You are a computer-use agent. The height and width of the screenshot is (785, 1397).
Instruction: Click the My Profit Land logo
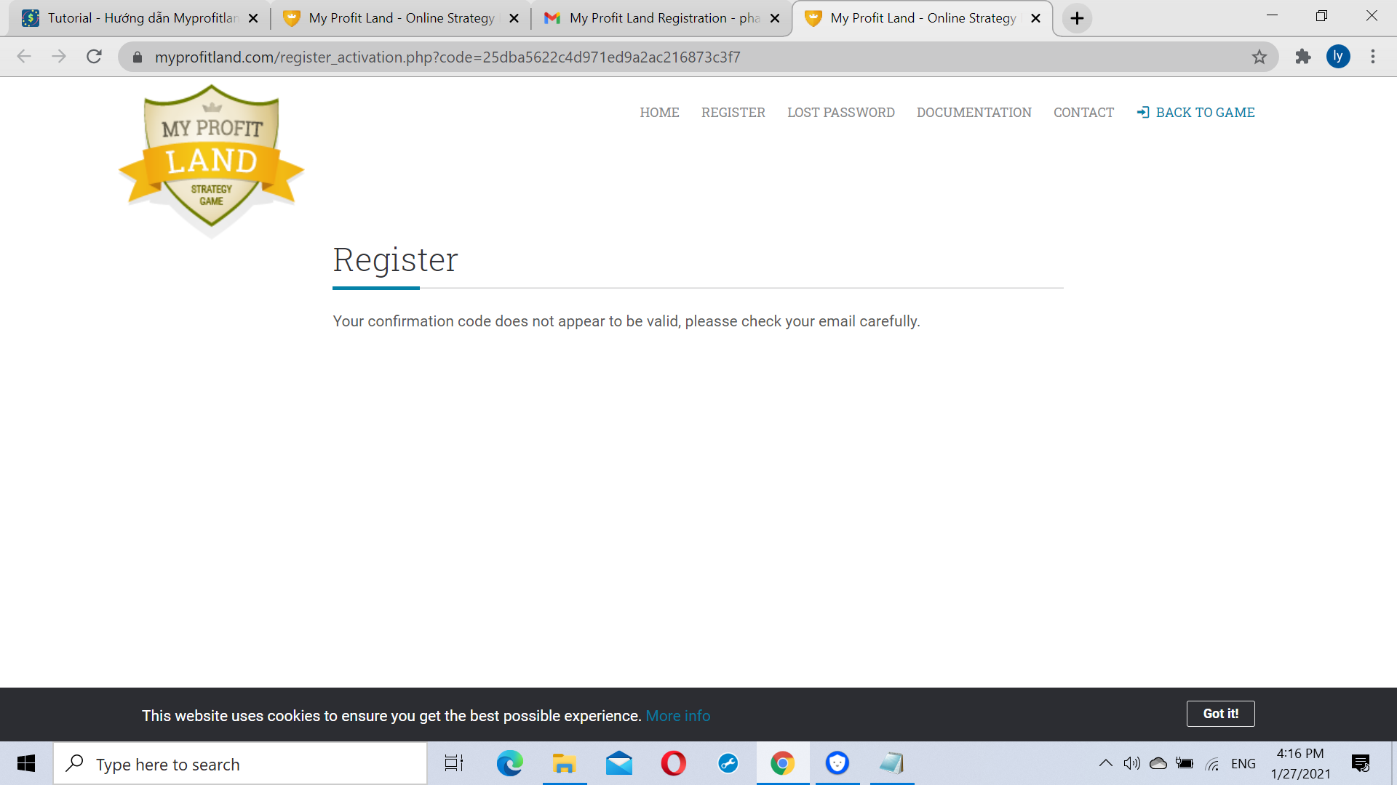(211, 161)
